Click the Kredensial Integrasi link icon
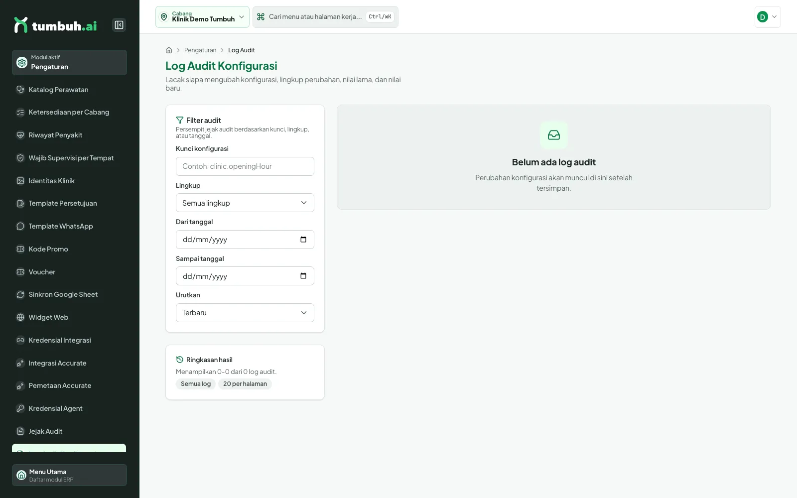This screenshot has width=797, height=498. click(20, 340)
